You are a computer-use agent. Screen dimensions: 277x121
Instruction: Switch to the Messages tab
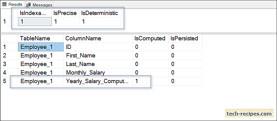pos(39,5)
